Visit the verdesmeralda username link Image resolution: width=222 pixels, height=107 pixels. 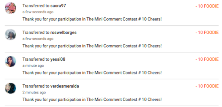[65, 86]
